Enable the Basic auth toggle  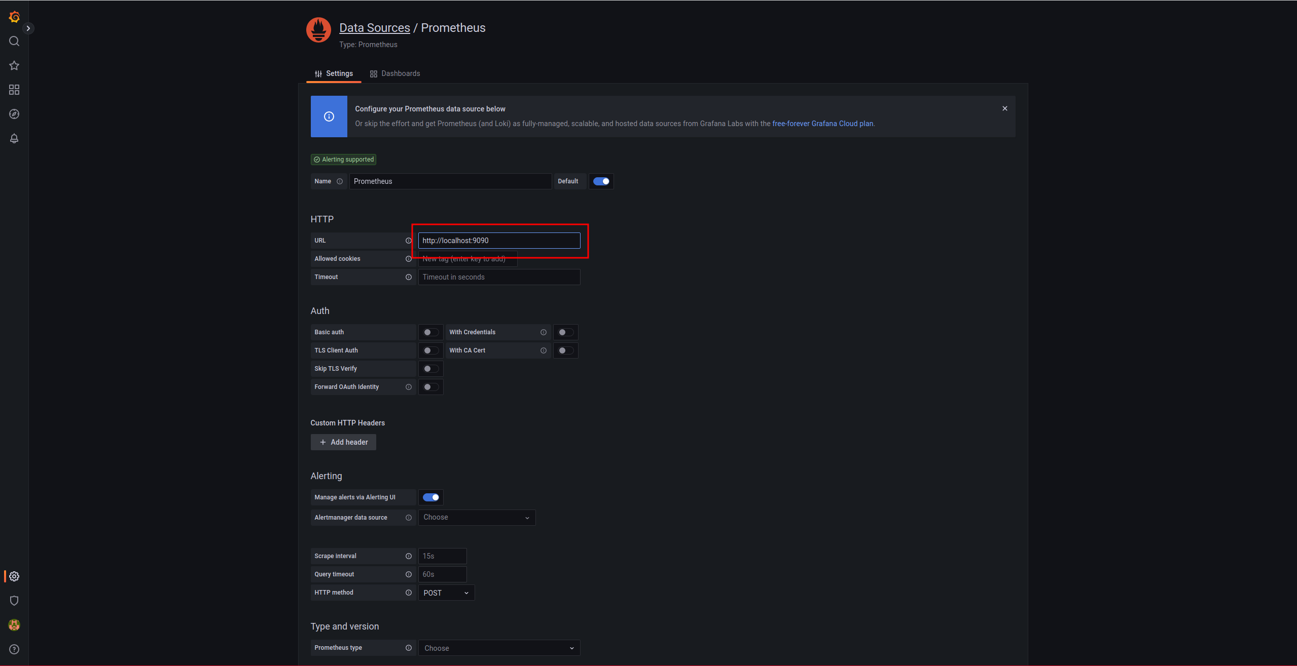point(430,332)
